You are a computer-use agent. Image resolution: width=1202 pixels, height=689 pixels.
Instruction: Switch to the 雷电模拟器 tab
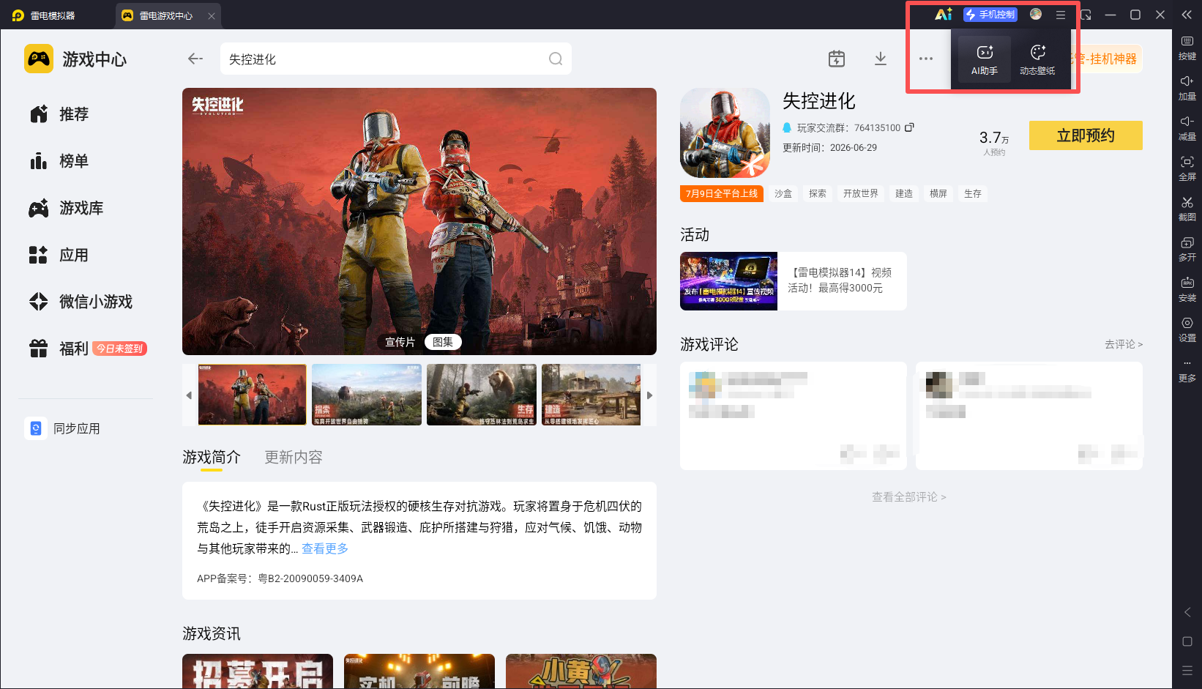[x=44, y=15]
